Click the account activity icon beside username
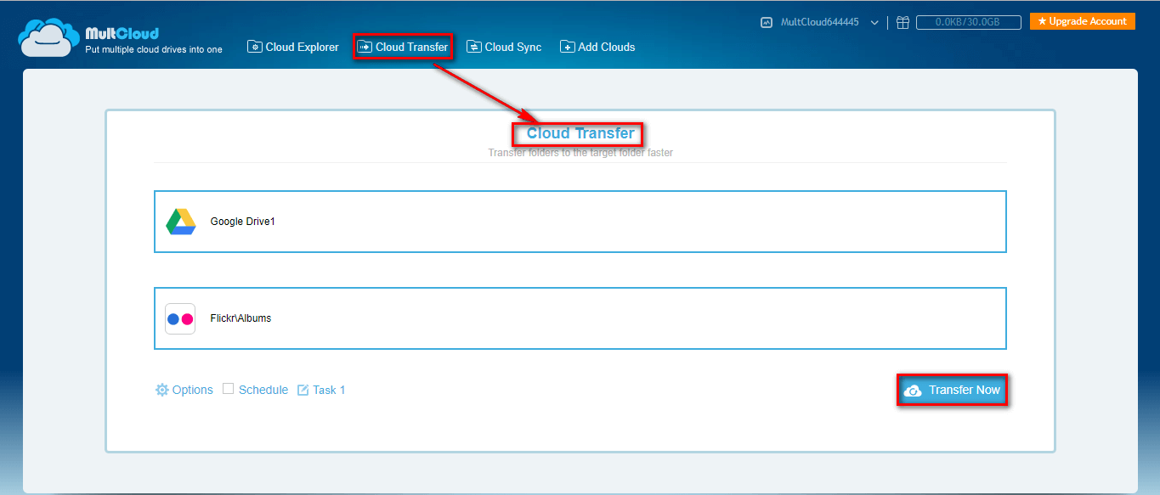Viewport: 1160px width, 495px height. pyautogui.click(x=767, y=23)
